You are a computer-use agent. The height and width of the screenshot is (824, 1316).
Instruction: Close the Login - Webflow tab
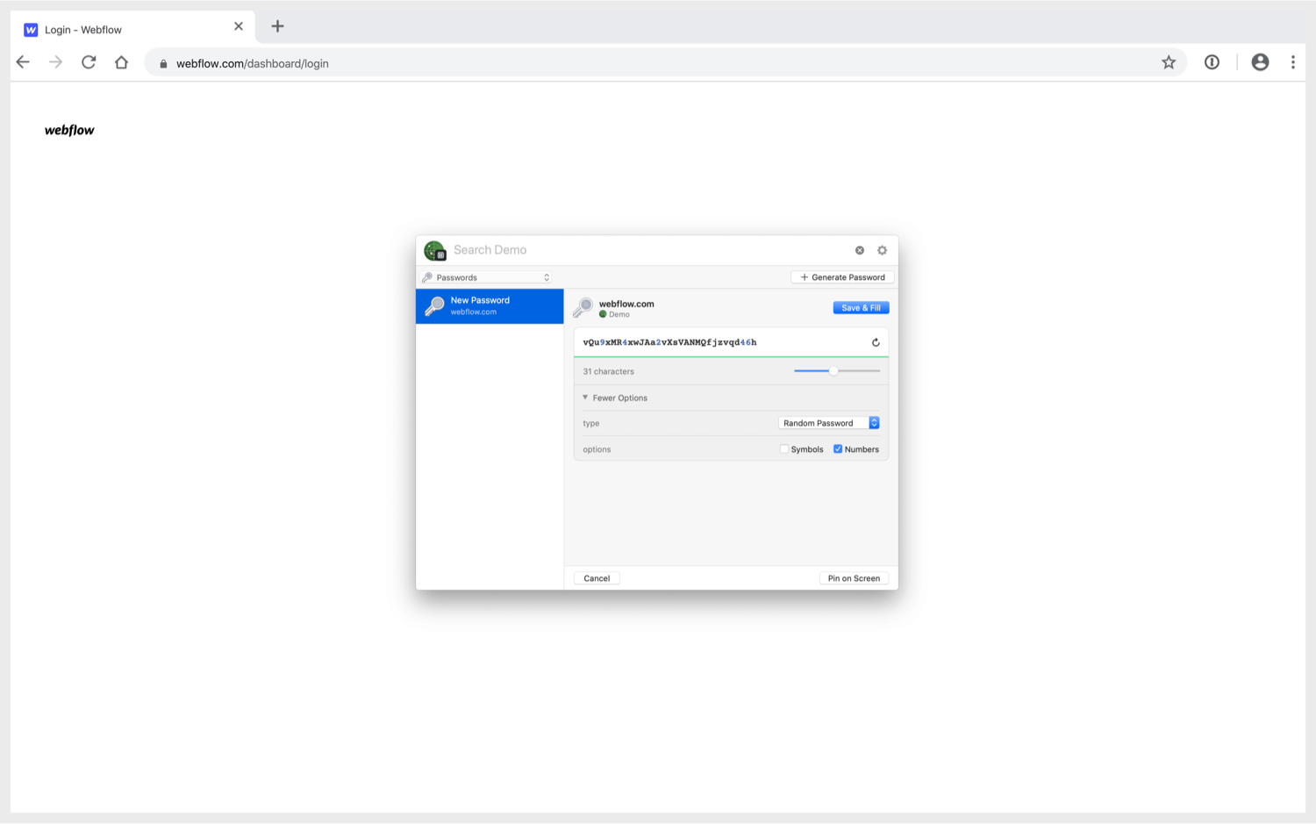[x=239, y=26]
